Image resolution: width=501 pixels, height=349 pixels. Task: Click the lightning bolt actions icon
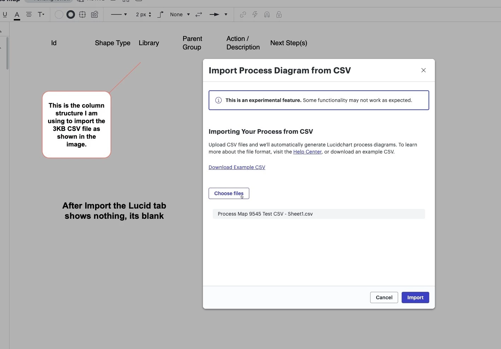(x=255, y=14)
